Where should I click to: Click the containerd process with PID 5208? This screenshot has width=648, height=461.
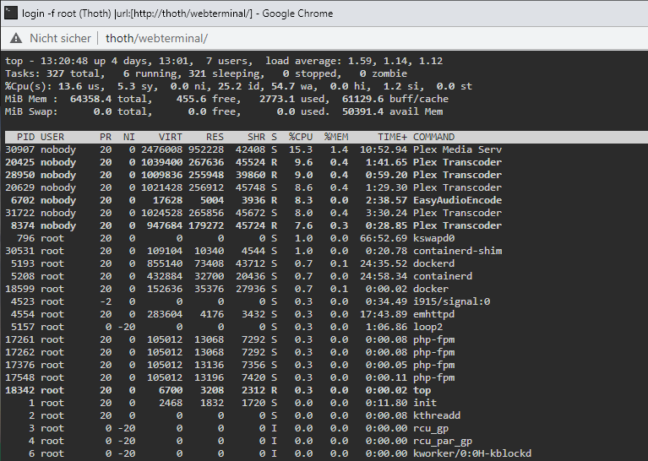(x=443, y=276)
